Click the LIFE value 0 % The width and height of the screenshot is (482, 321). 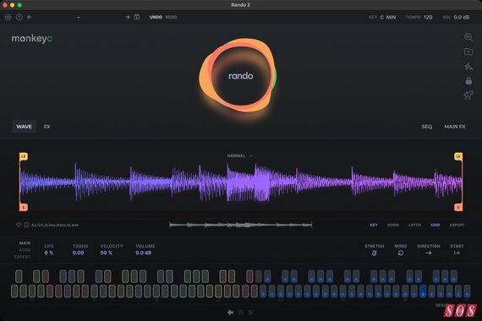[48, 253]
